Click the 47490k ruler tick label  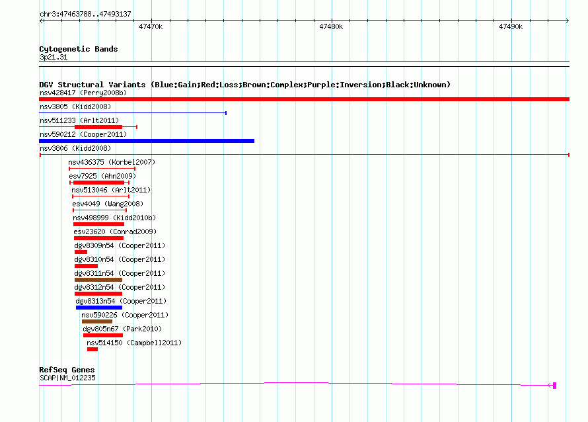pos(511,26)
